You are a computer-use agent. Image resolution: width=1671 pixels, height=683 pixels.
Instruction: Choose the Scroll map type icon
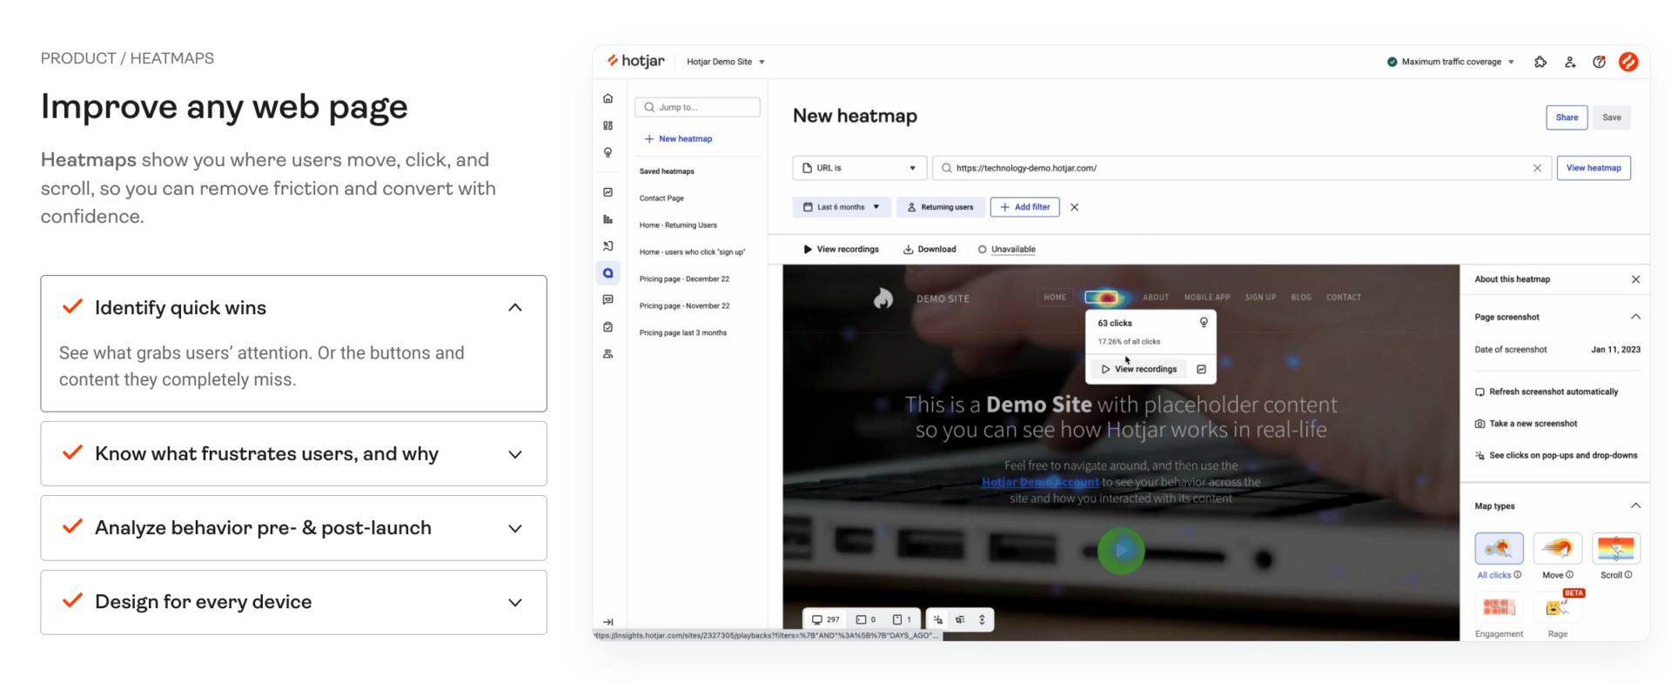coord(1616,548)
